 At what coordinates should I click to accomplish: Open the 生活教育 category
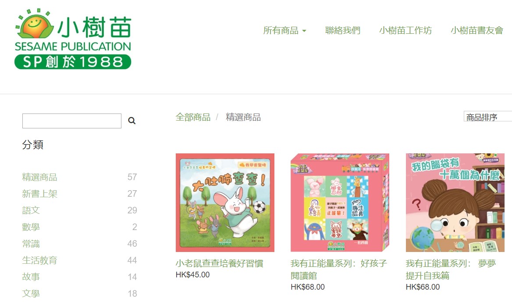click(x=39, y=261)
